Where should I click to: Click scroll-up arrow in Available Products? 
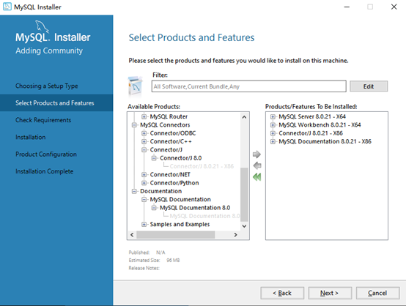pyautogui.click(x=244, y=117)
